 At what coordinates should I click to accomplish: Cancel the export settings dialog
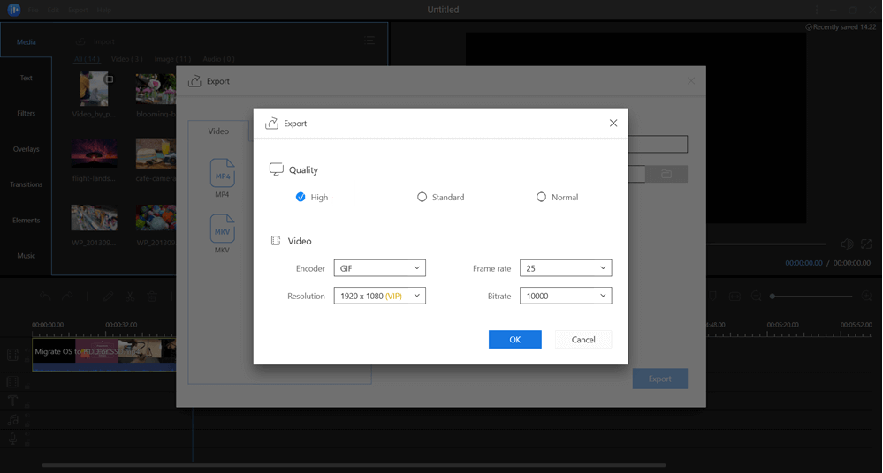click(583, 340)
